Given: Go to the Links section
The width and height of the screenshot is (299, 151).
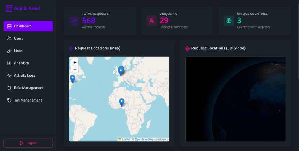Looking at the screenshot, I should pyautogui.click(x=28, y=51).
